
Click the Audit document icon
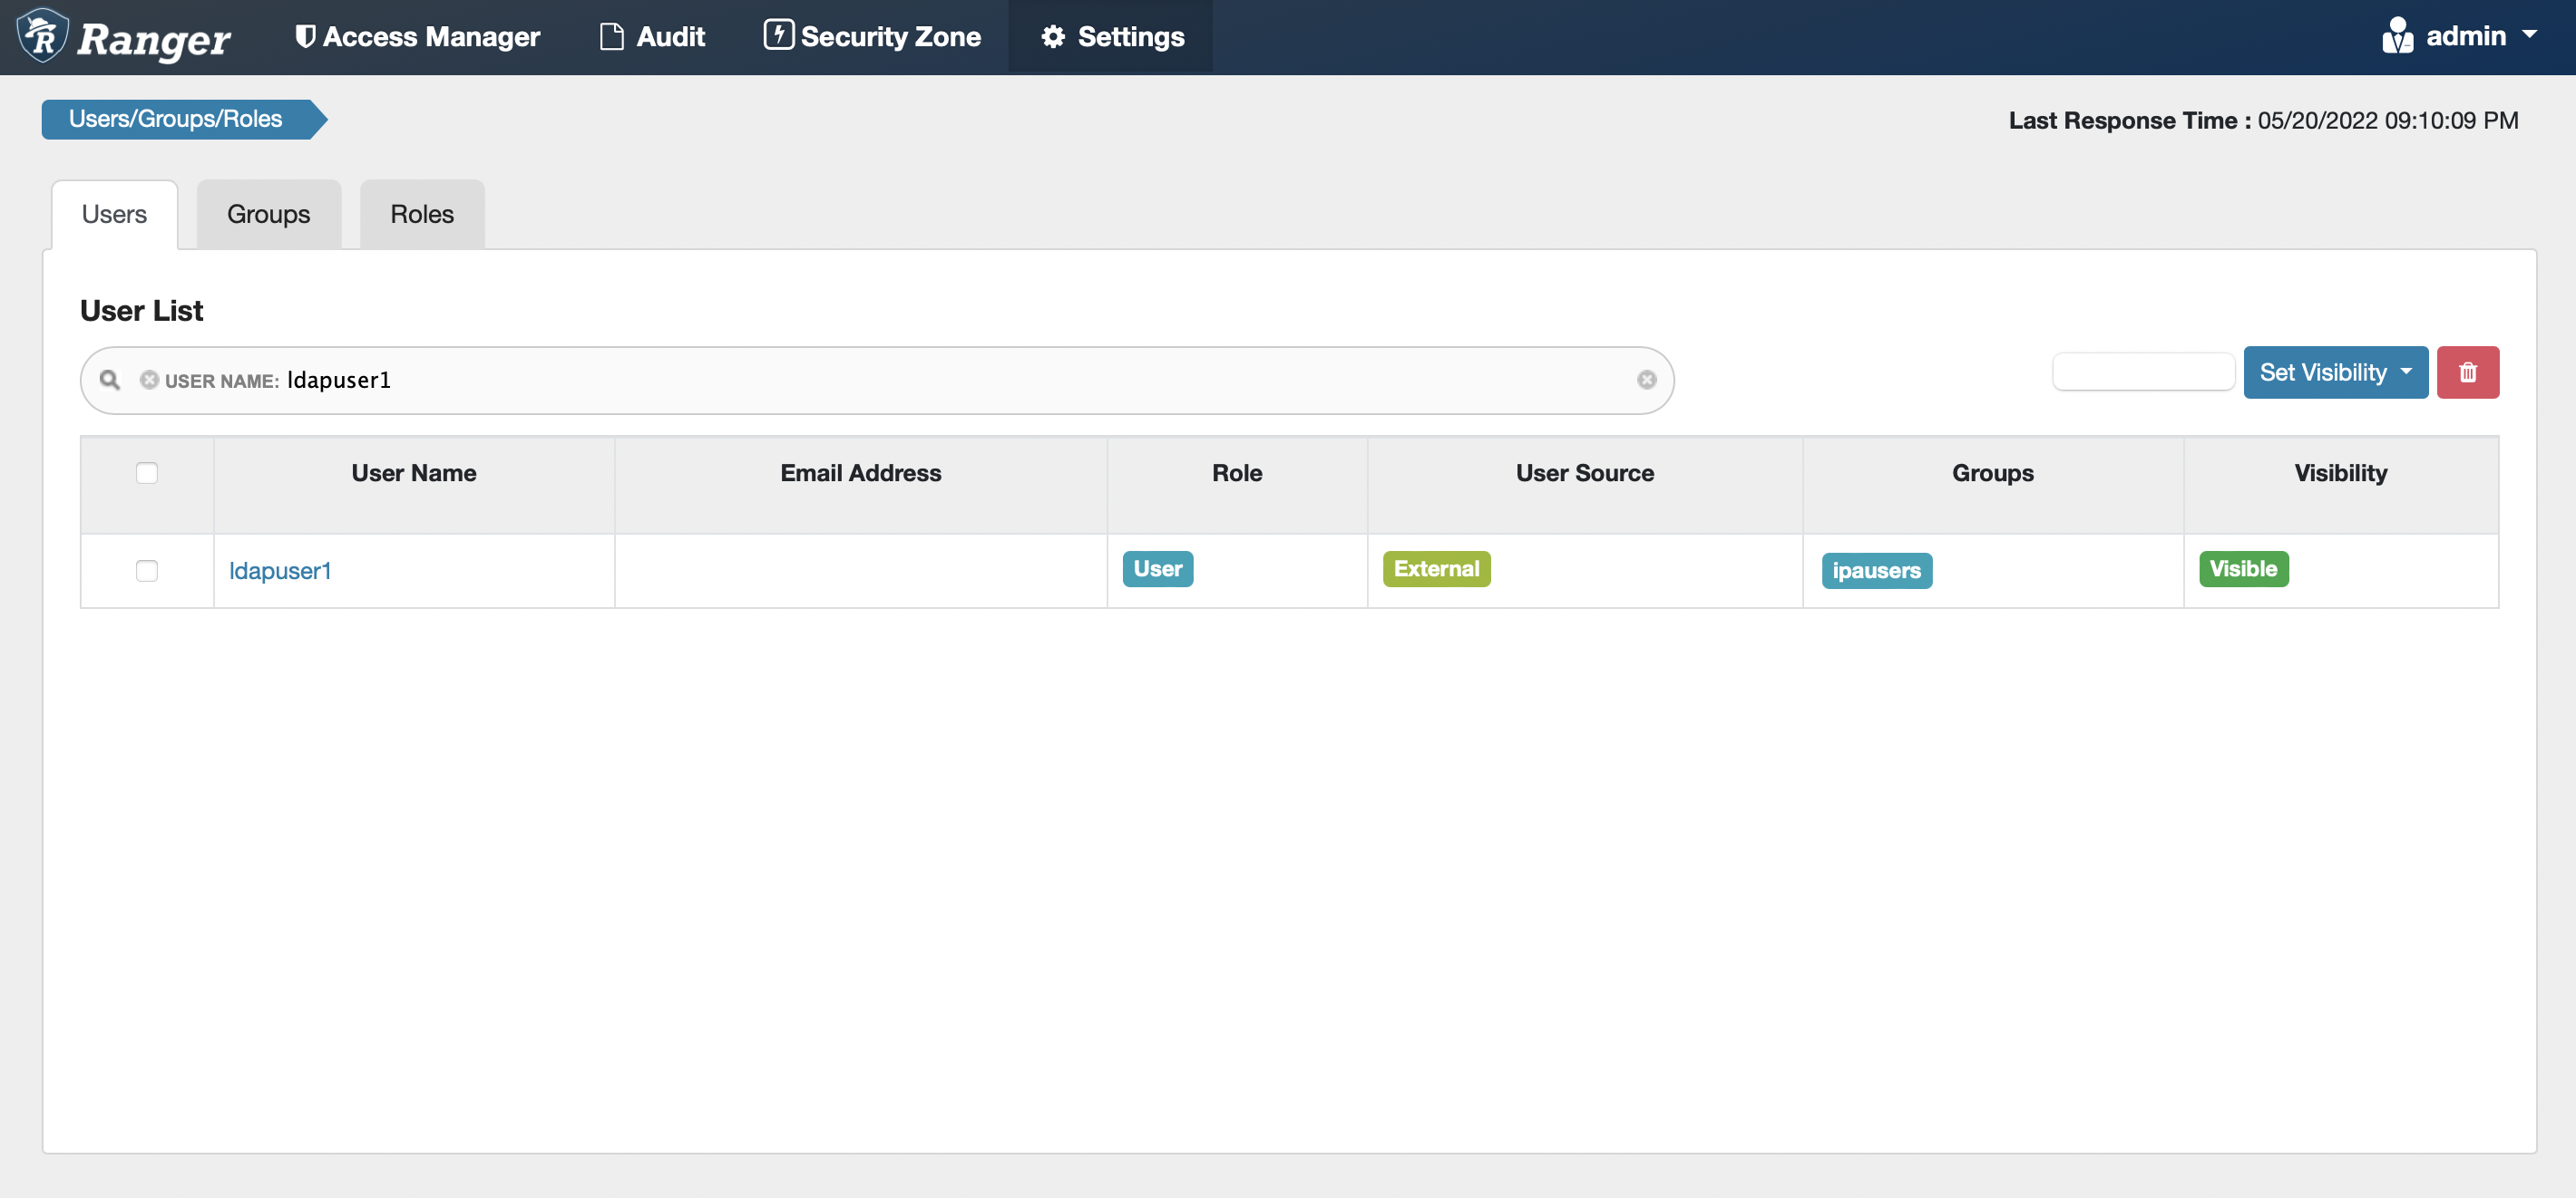tap(611, 37)
